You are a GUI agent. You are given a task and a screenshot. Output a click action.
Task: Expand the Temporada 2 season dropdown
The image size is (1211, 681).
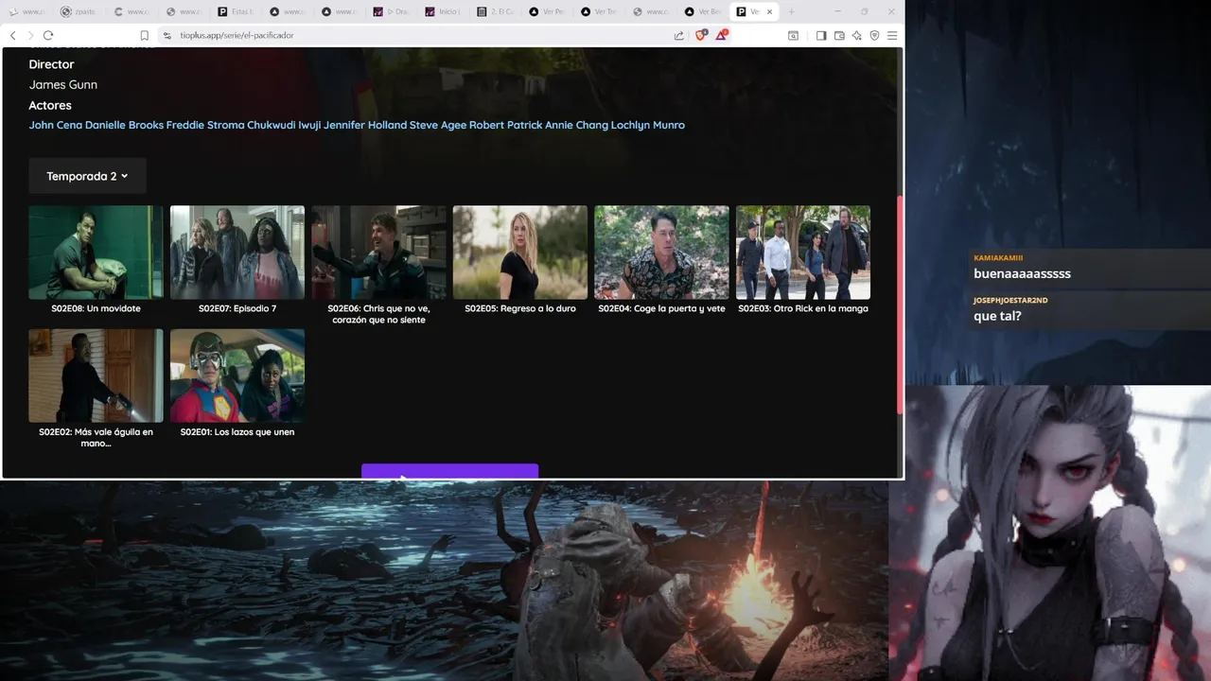[x=87, y=176]
